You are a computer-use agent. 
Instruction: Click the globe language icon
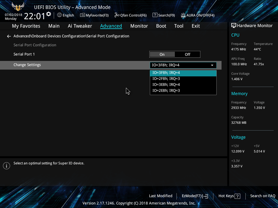59,15
